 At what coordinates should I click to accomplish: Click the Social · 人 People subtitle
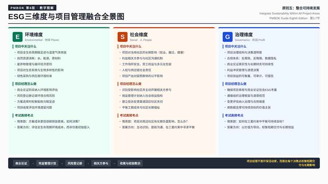[x=141, y=40]
